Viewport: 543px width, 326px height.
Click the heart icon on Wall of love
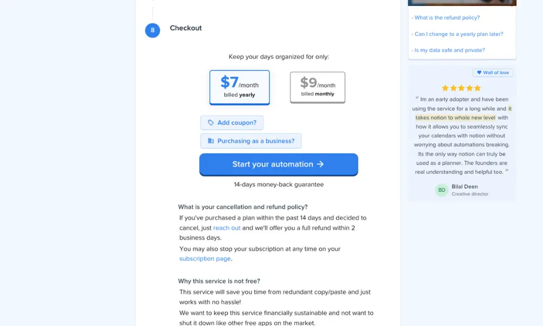coord(479,72)
